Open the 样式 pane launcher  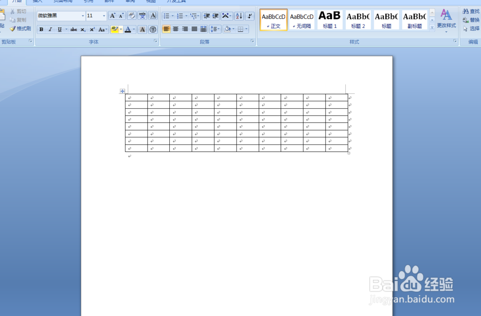click(455, 41)
